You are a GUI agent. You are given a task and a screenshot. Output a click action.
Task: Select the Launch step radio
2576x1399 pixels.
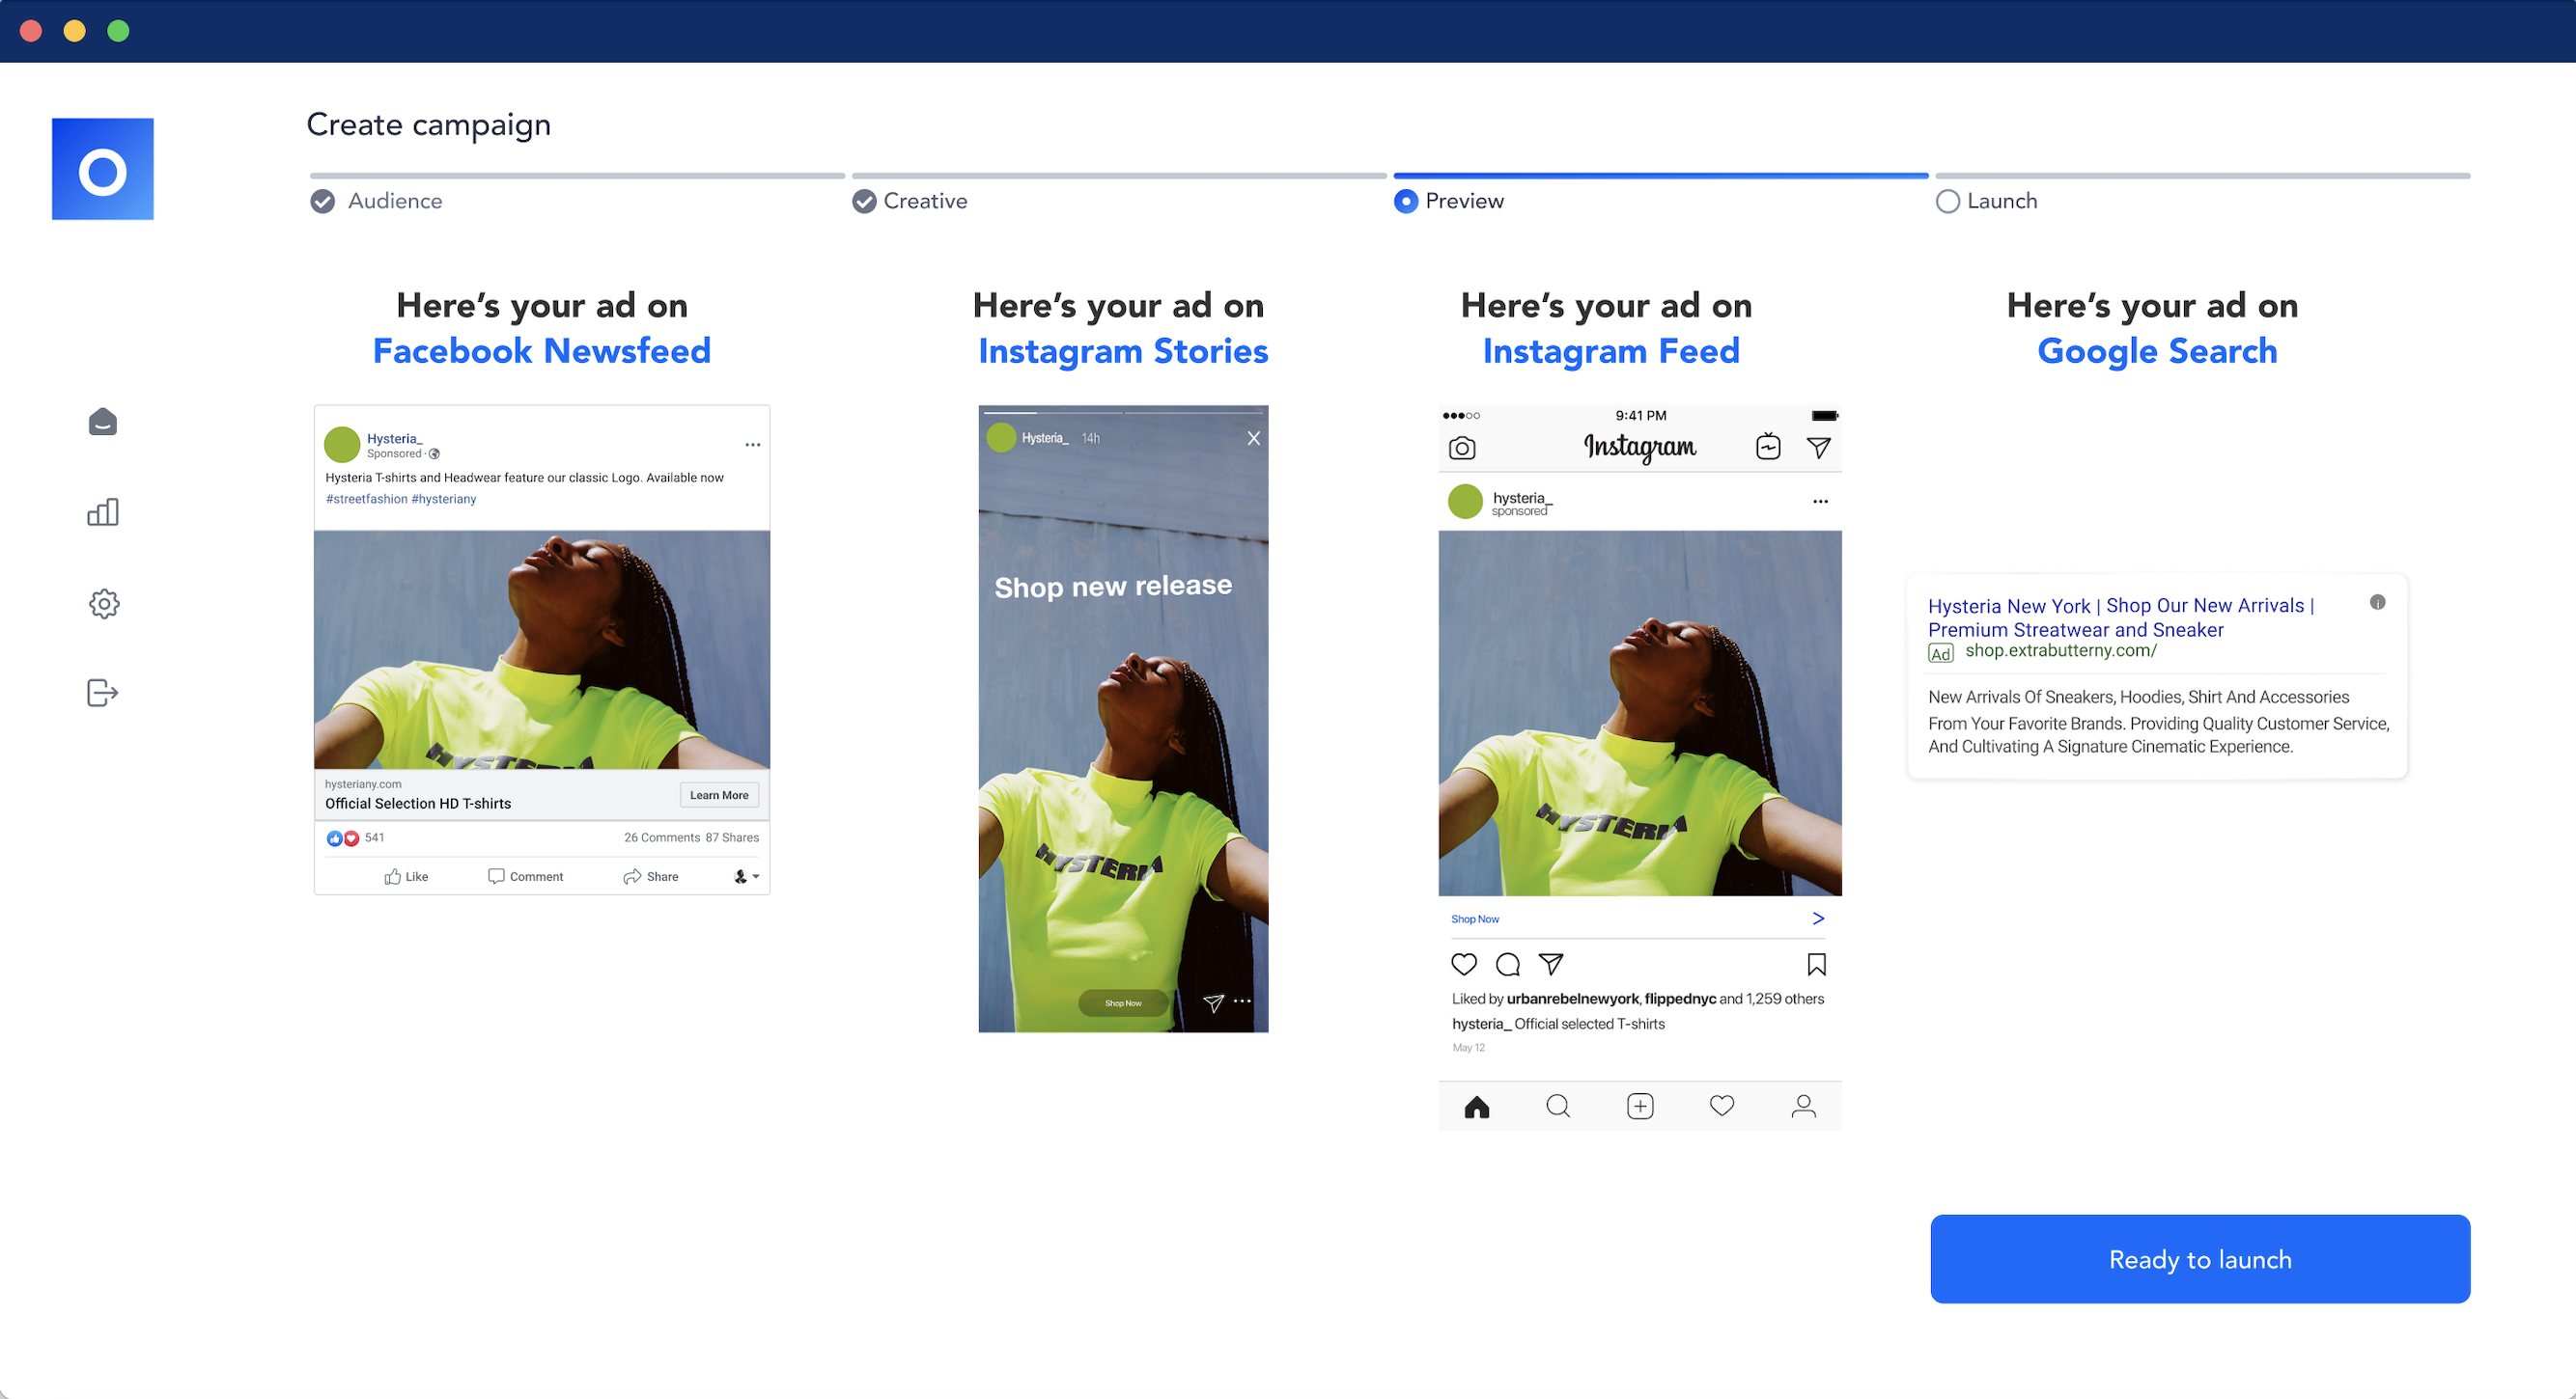[x=1947, y=202]
